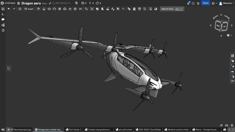The width and height of the screenshot is (235, 132).
Task: Rotate view left with cube arrow
Action: [x=210, y=25]
